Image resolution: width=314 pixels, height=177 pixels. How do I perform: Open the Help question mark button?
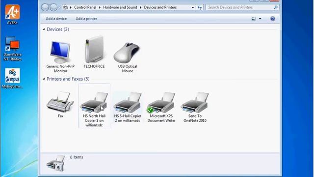[x=273, y=19]
